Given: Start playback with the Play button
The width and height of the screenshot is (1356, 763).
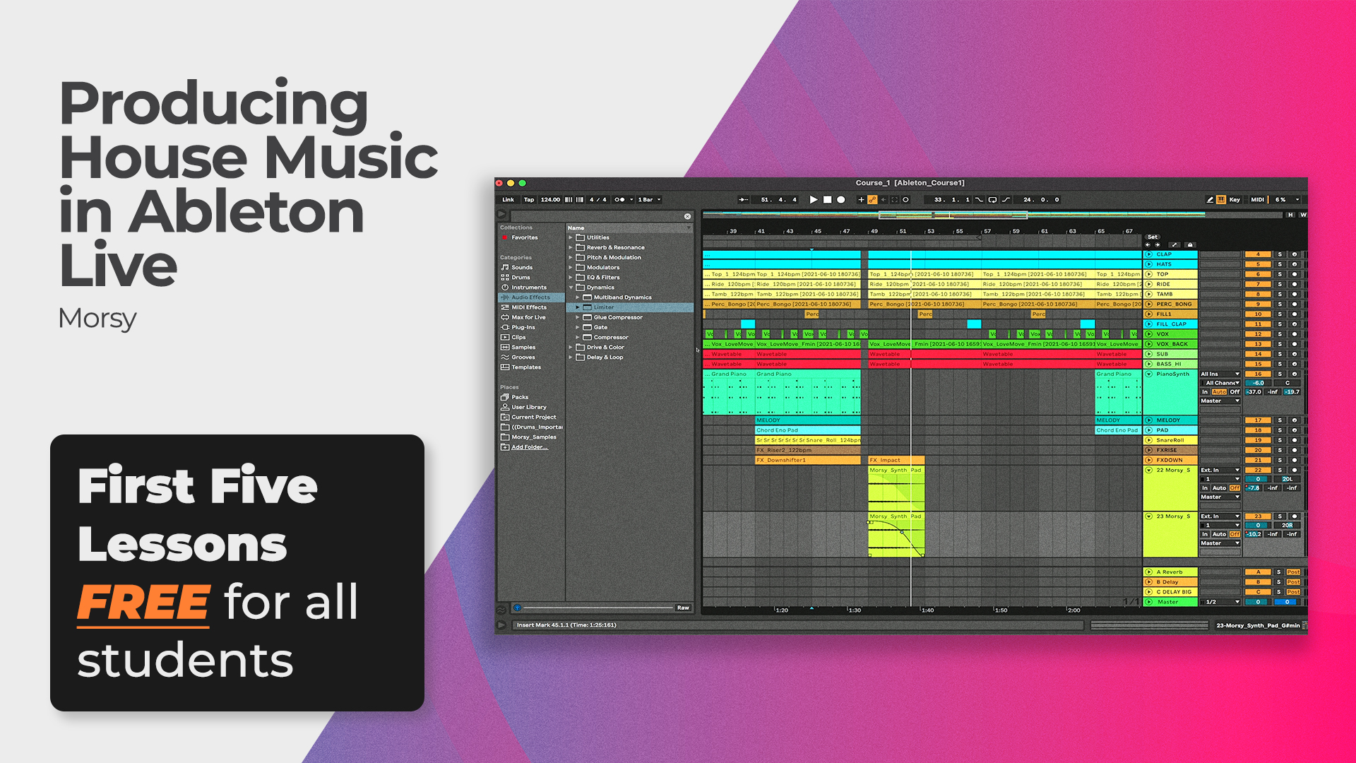Looking at the screenshot, I should 814,200.
